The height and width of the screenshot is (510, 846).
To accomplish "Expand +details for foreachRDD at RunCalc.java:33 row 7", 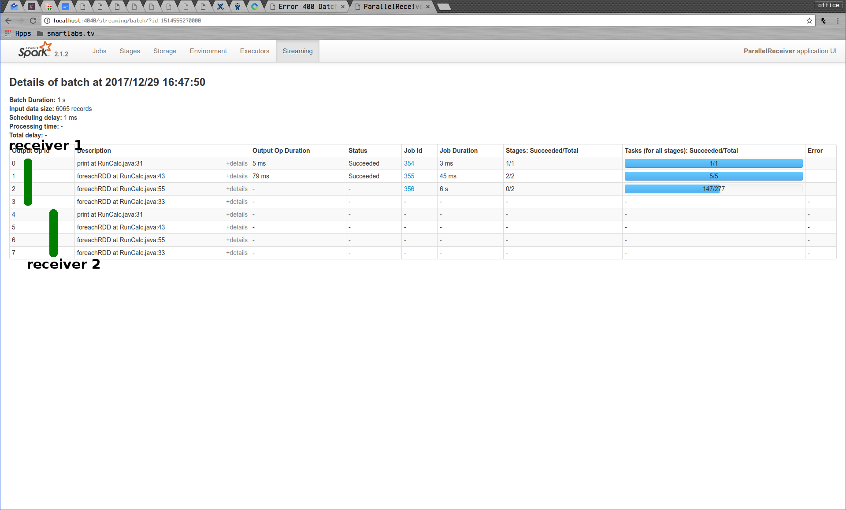I will point(237,253).
